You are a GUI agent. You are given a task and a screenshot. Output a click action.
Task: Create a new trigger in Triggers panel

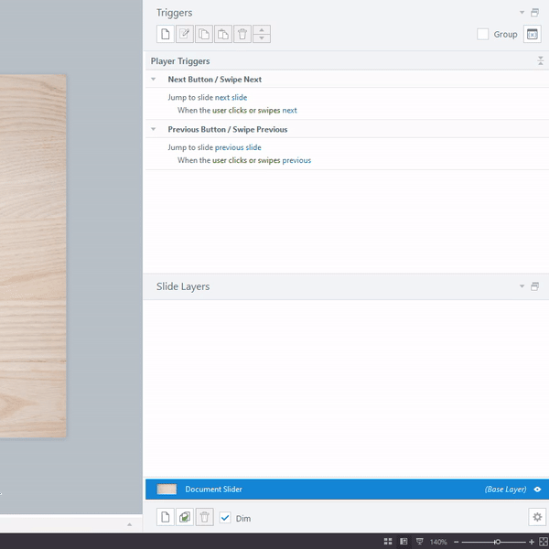[x=166, y=34]
